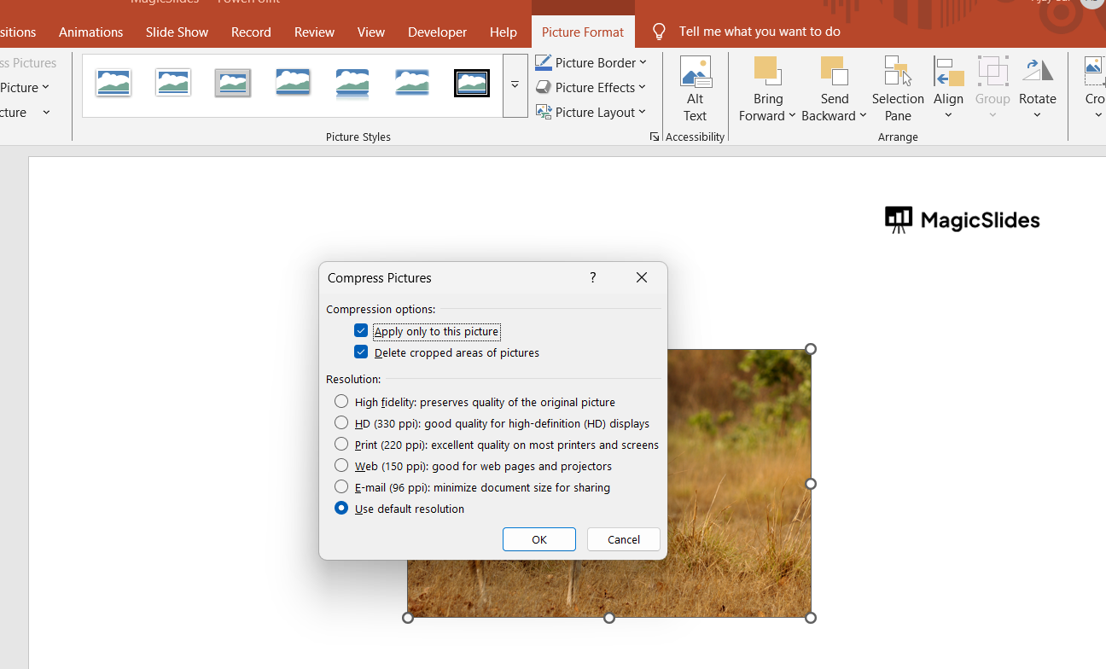Click the Alt Text icon
Screen dimensions: 1106x669
tap(695, 73)
